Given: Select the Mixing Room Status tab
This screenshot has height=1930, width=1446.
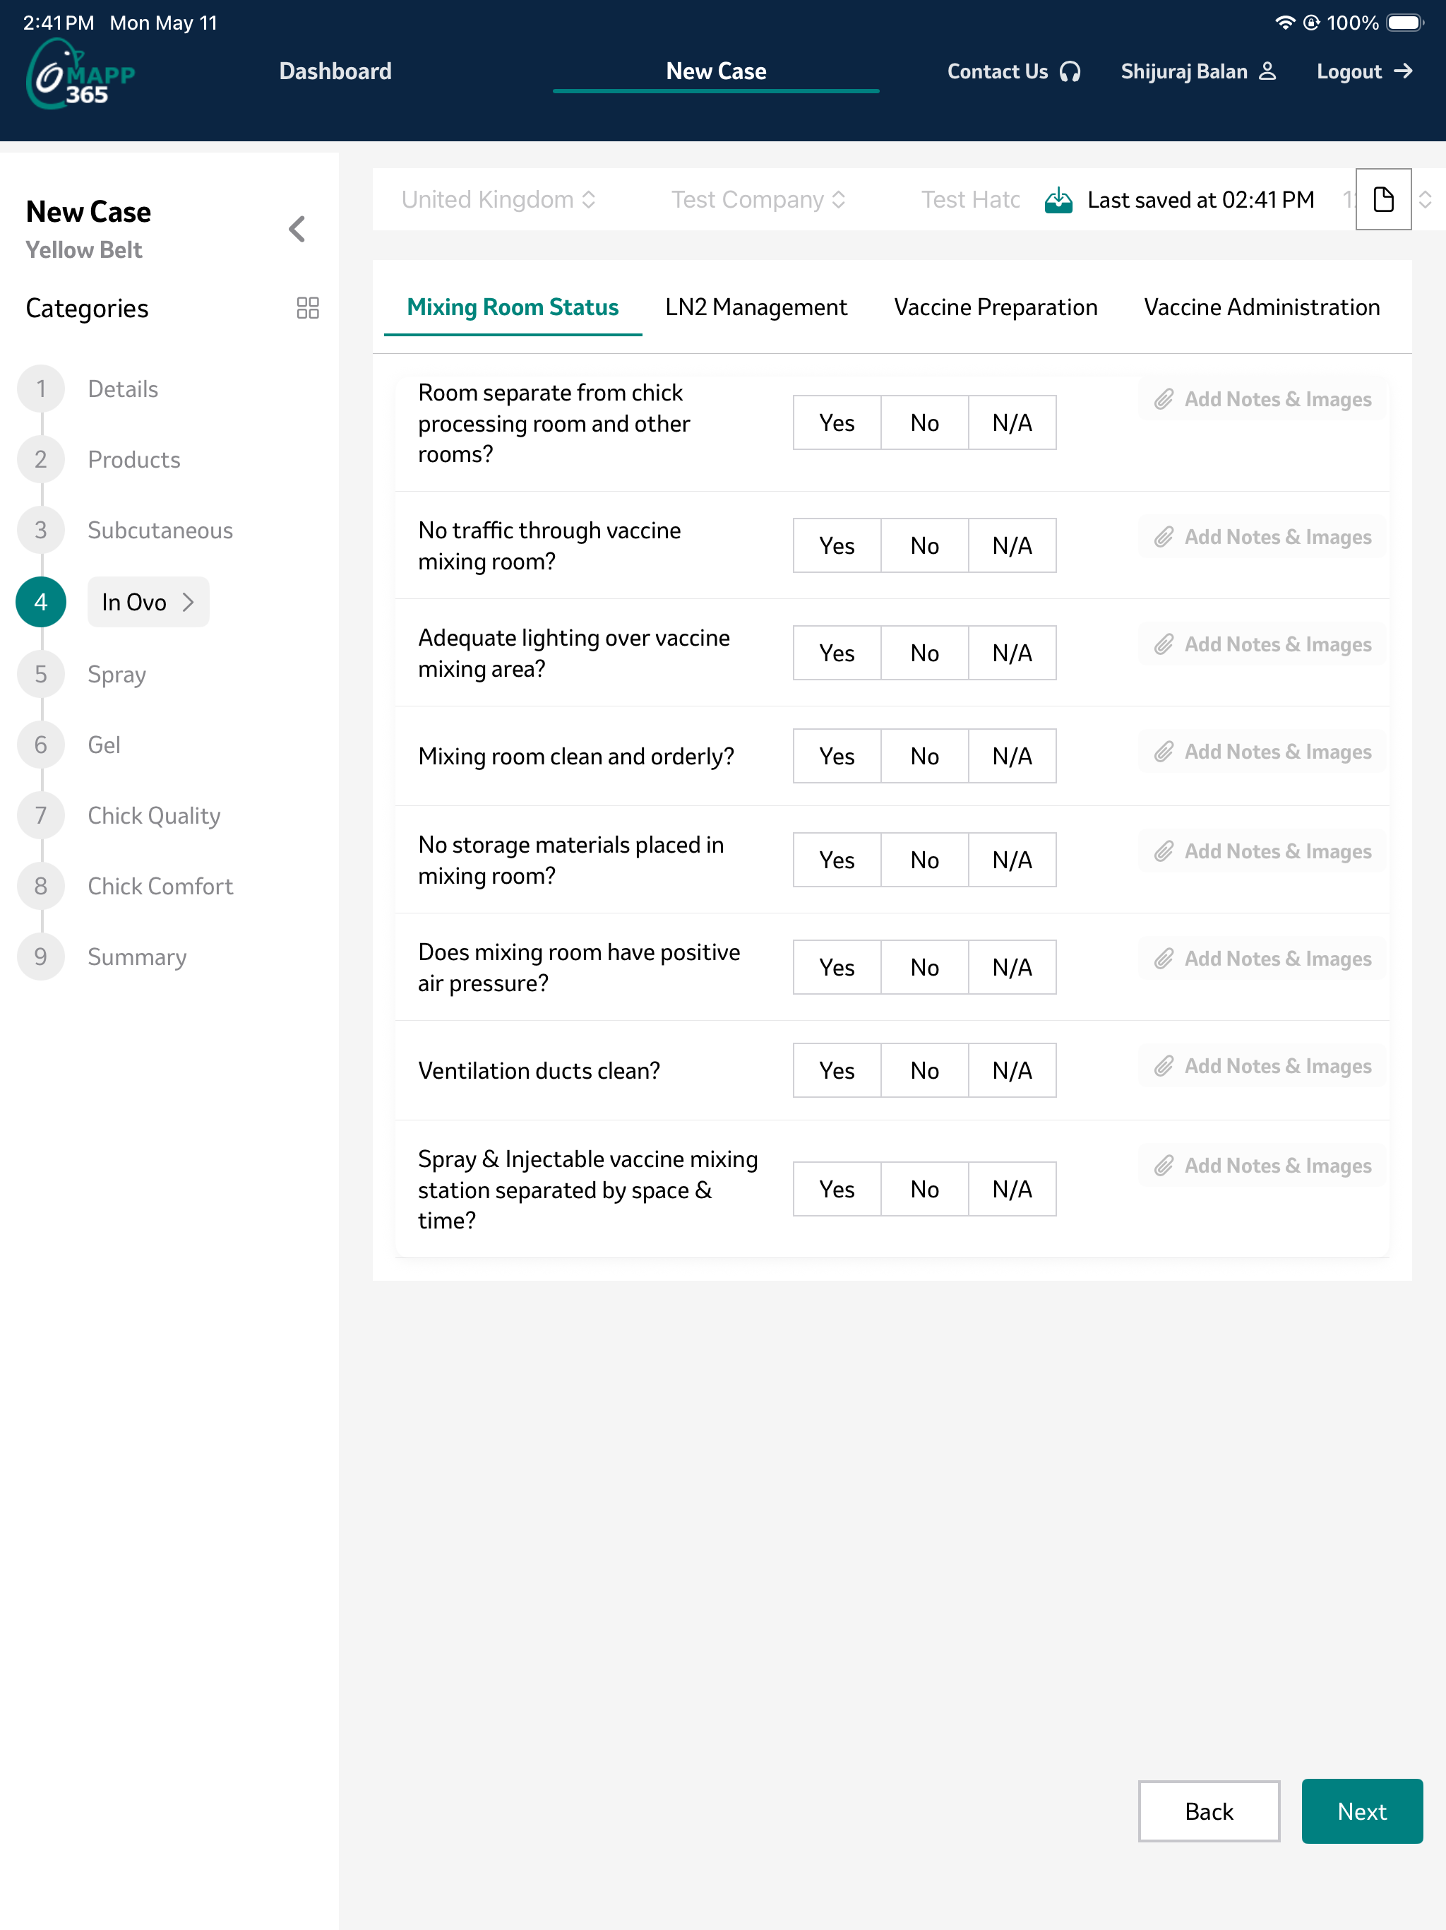Looking at the screenshot, I should [513, 307].
